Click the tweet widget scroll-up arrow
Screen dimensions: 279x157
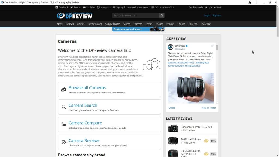pos(217,44)
